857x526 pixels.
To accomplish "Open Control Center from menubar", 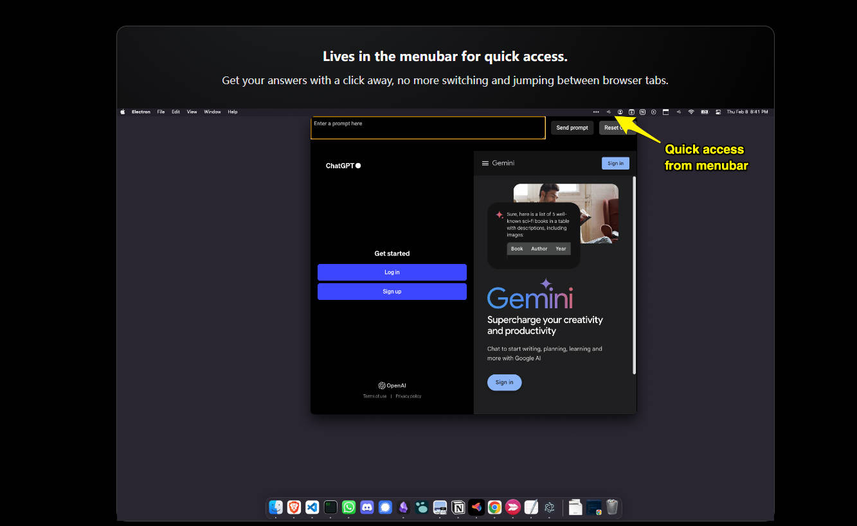I will pyautogui.click(x=718, y=112).
